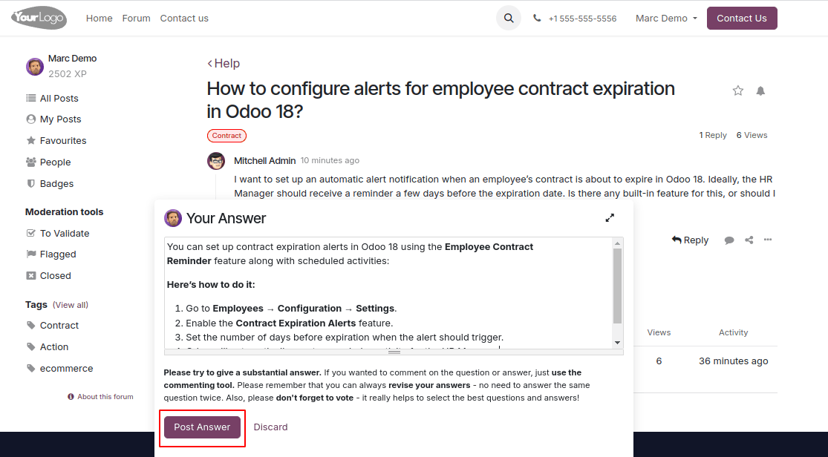The image size is (828, 457).
Task: Toggle notification subscription via the bell icon
Action: pyautogui.click(x=760, y=90)
